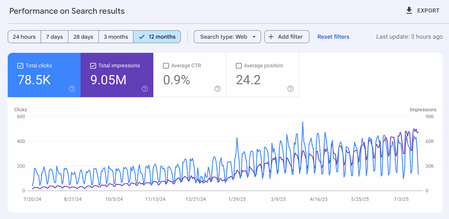Switch to the 7 days range
The image size is (449, 219).
[54, 37]
